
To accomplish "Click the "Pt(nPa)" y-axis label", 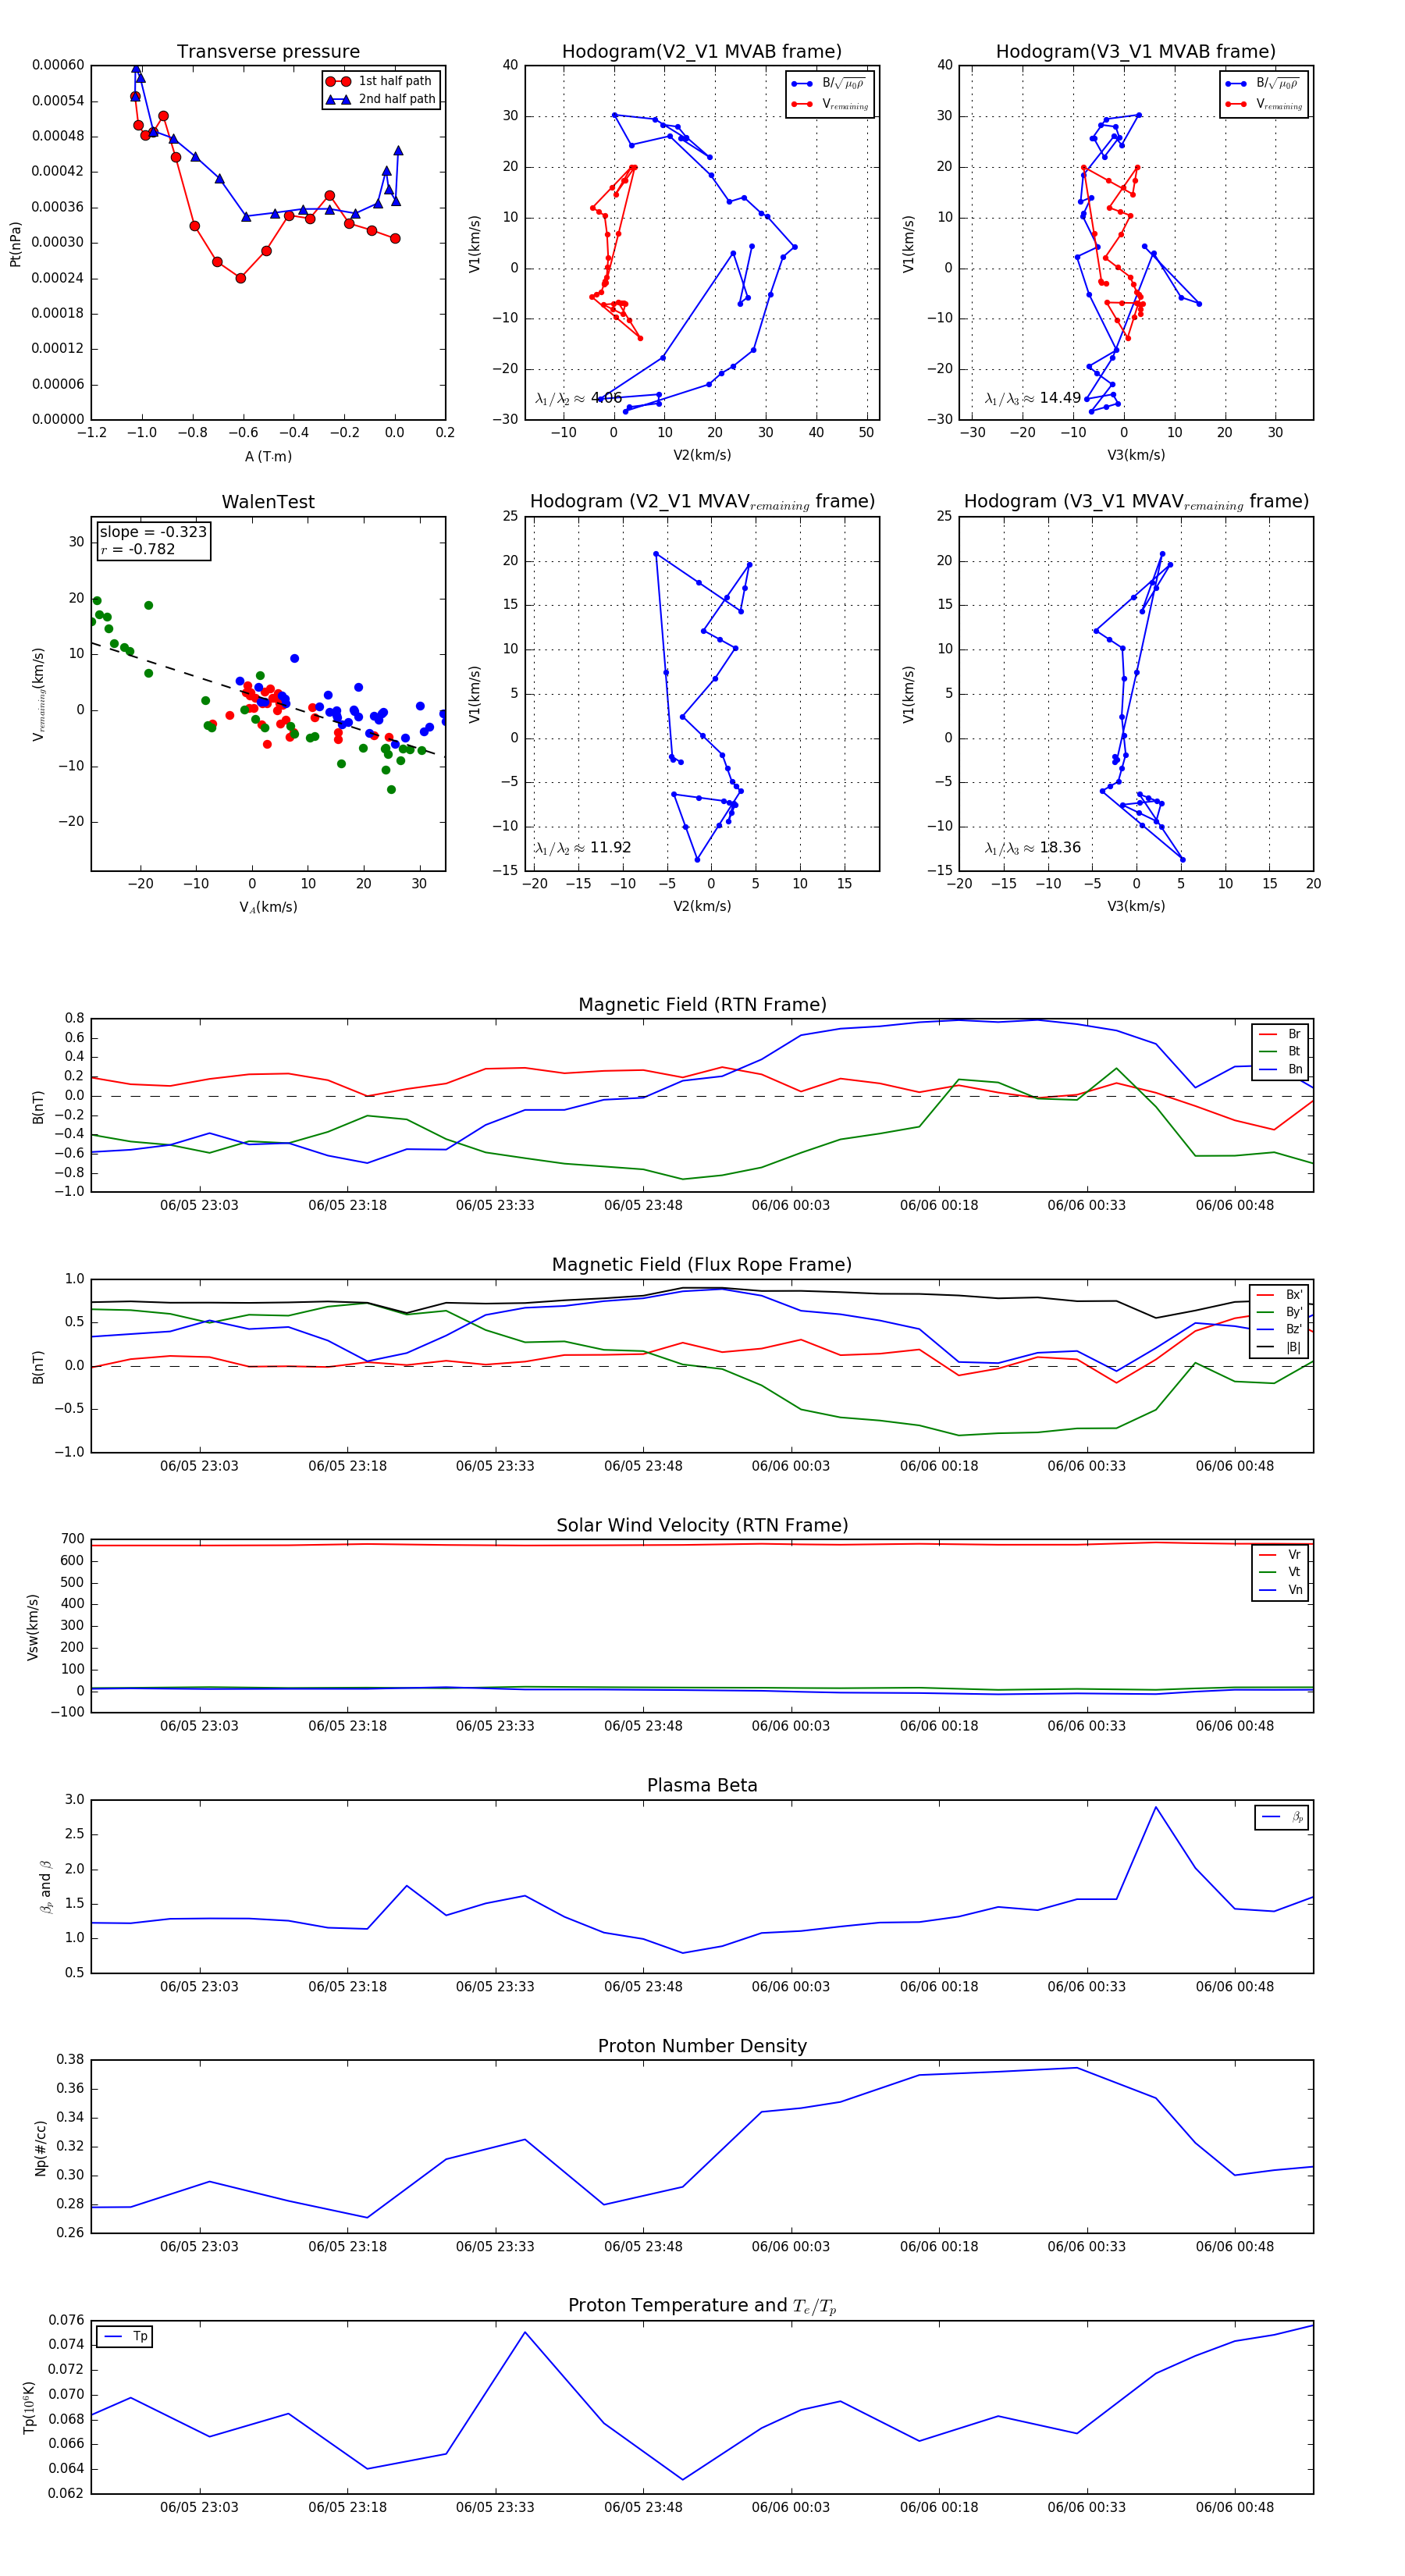I will coord(15,243).
